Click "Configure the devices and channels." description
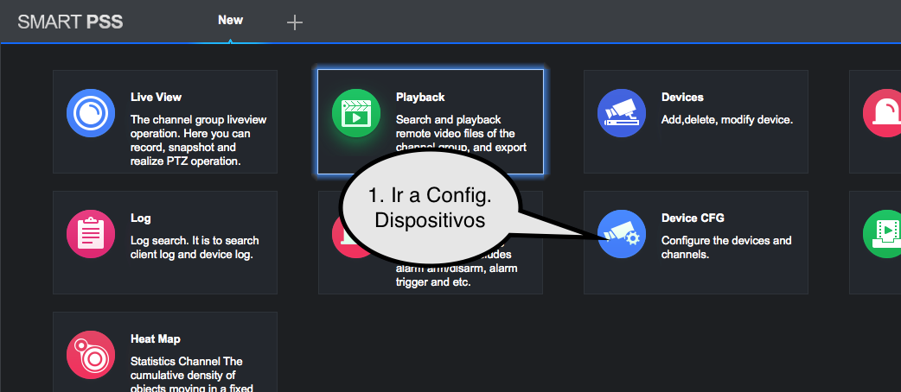901x392 pixels. click(x=726, y=247)
